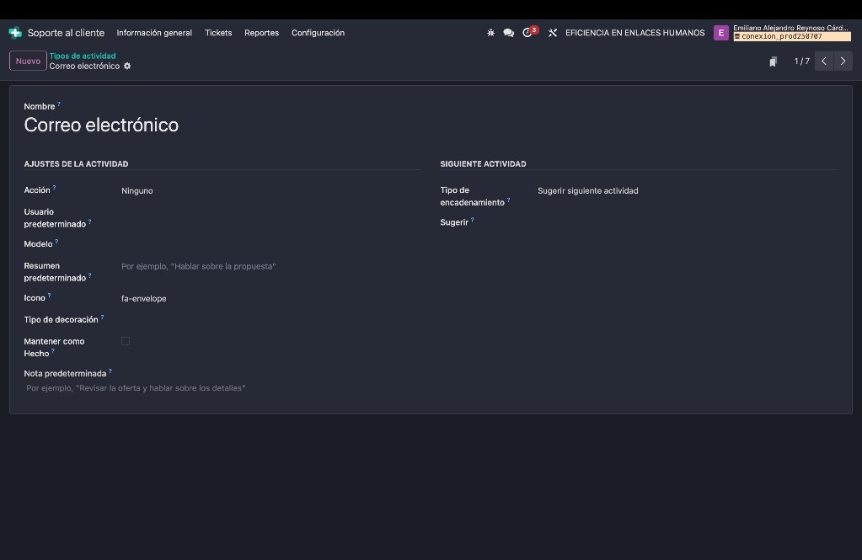Follow the Tipos de actividad breadcrumb link
Screen dimensions: 862x560
(x=83, y=56)
